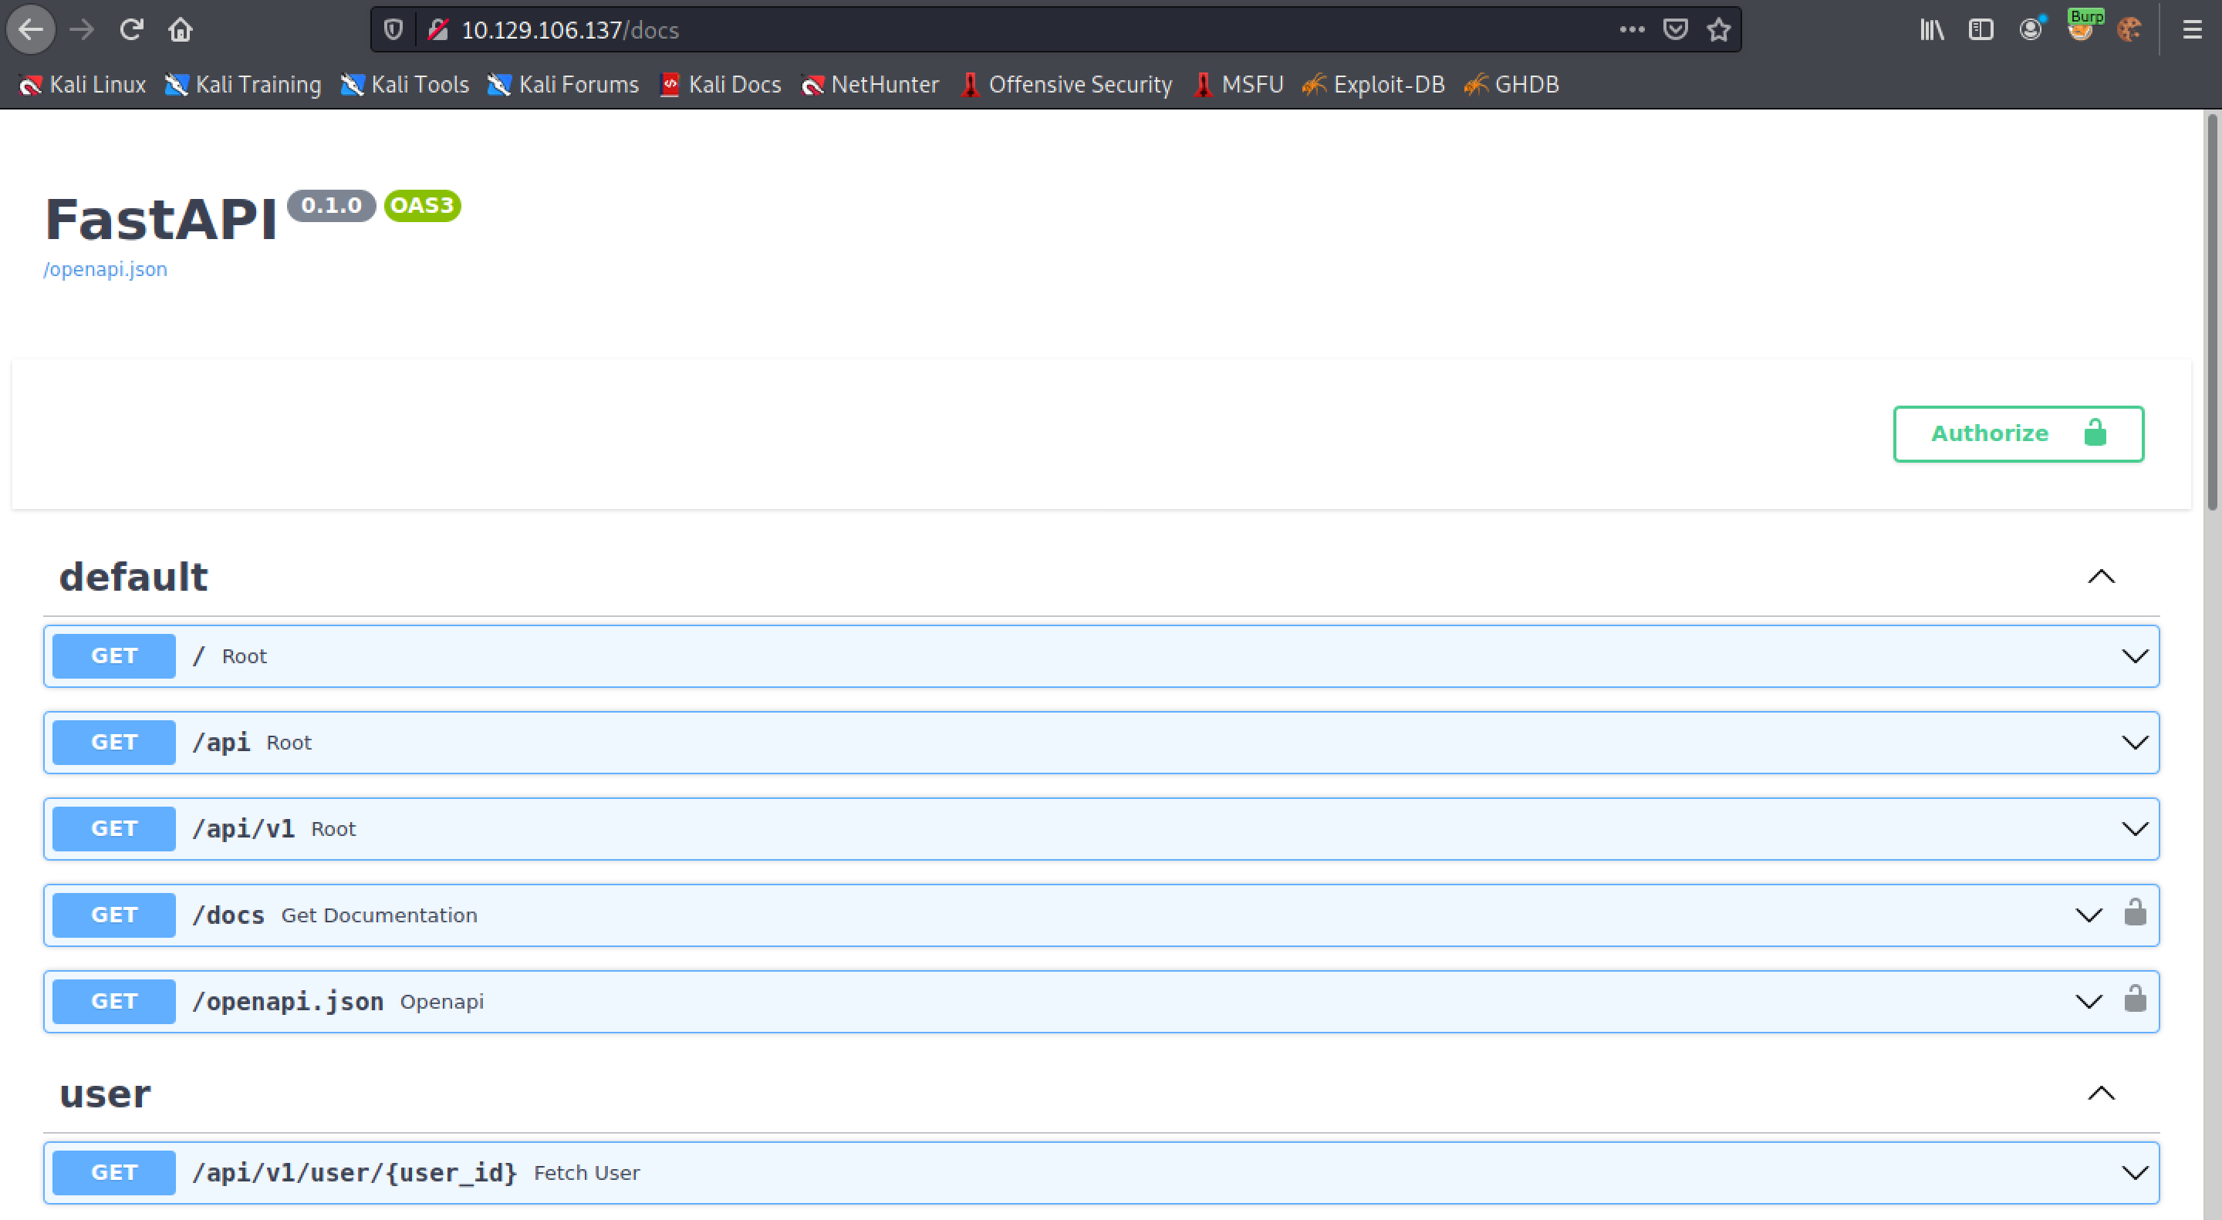Open GHDB bookmark
The height and width of the screenshot is (1220, 2222).
pyautogui.click(x=1512, y=85)
